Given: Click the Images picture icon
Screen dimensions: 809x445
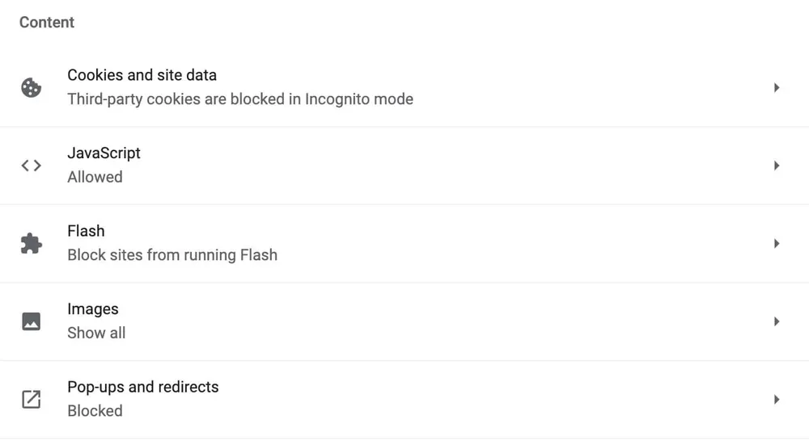Looking at the screenshot, I should pyautogui.click(x=31, y=321).
